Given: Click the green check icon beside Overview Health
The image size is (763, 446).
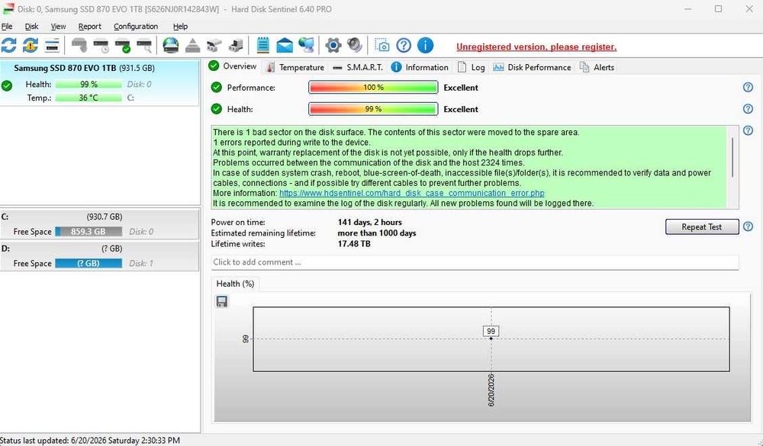Looking at the screenshot, I should click(217, 109).
